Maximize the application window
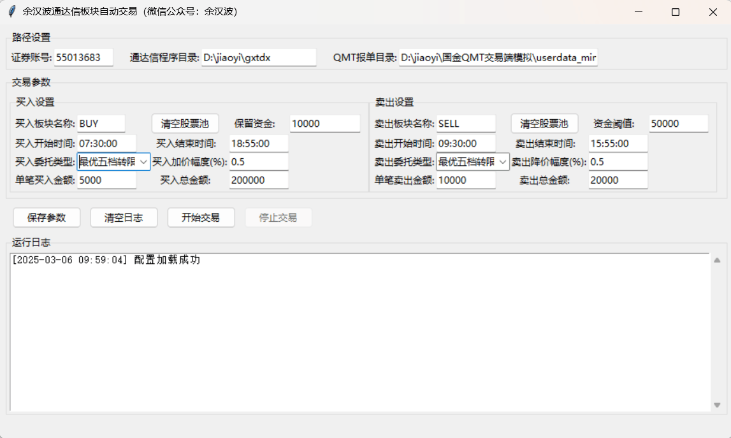The width and height of the screenshot is (731, 438). pyautogui.click(x=676, y=12)
